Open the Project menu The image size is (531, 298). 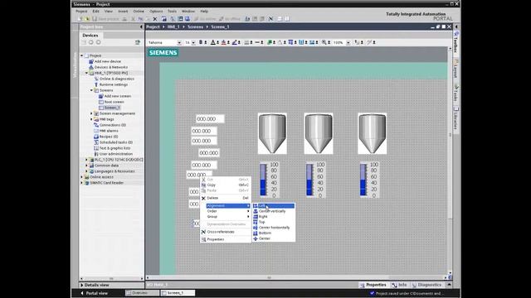pos(81,11)
